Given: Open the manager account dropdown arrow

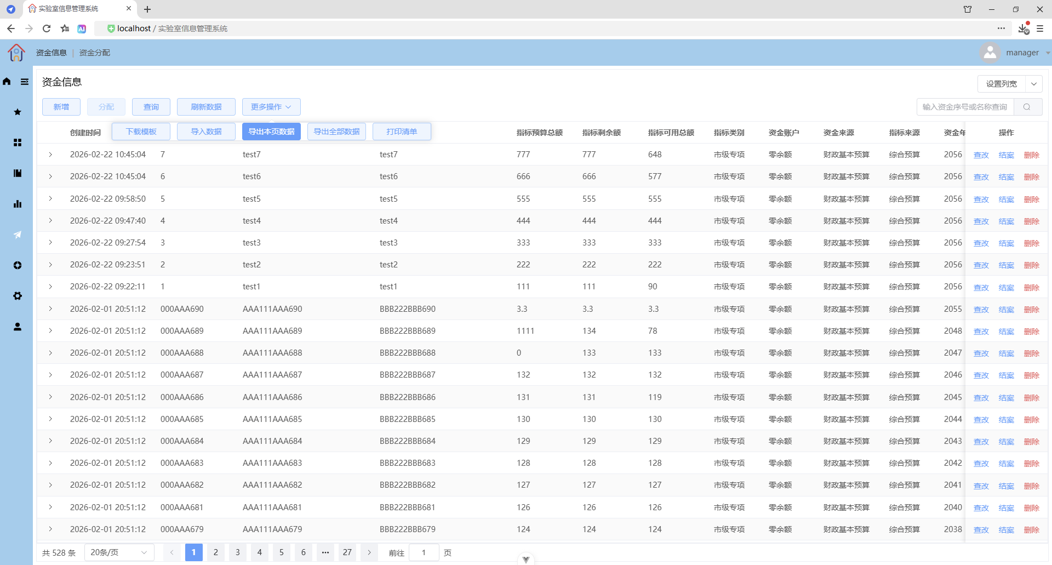Looking at the screenshot, I should pyautogui.click(x=1048, y=53).
